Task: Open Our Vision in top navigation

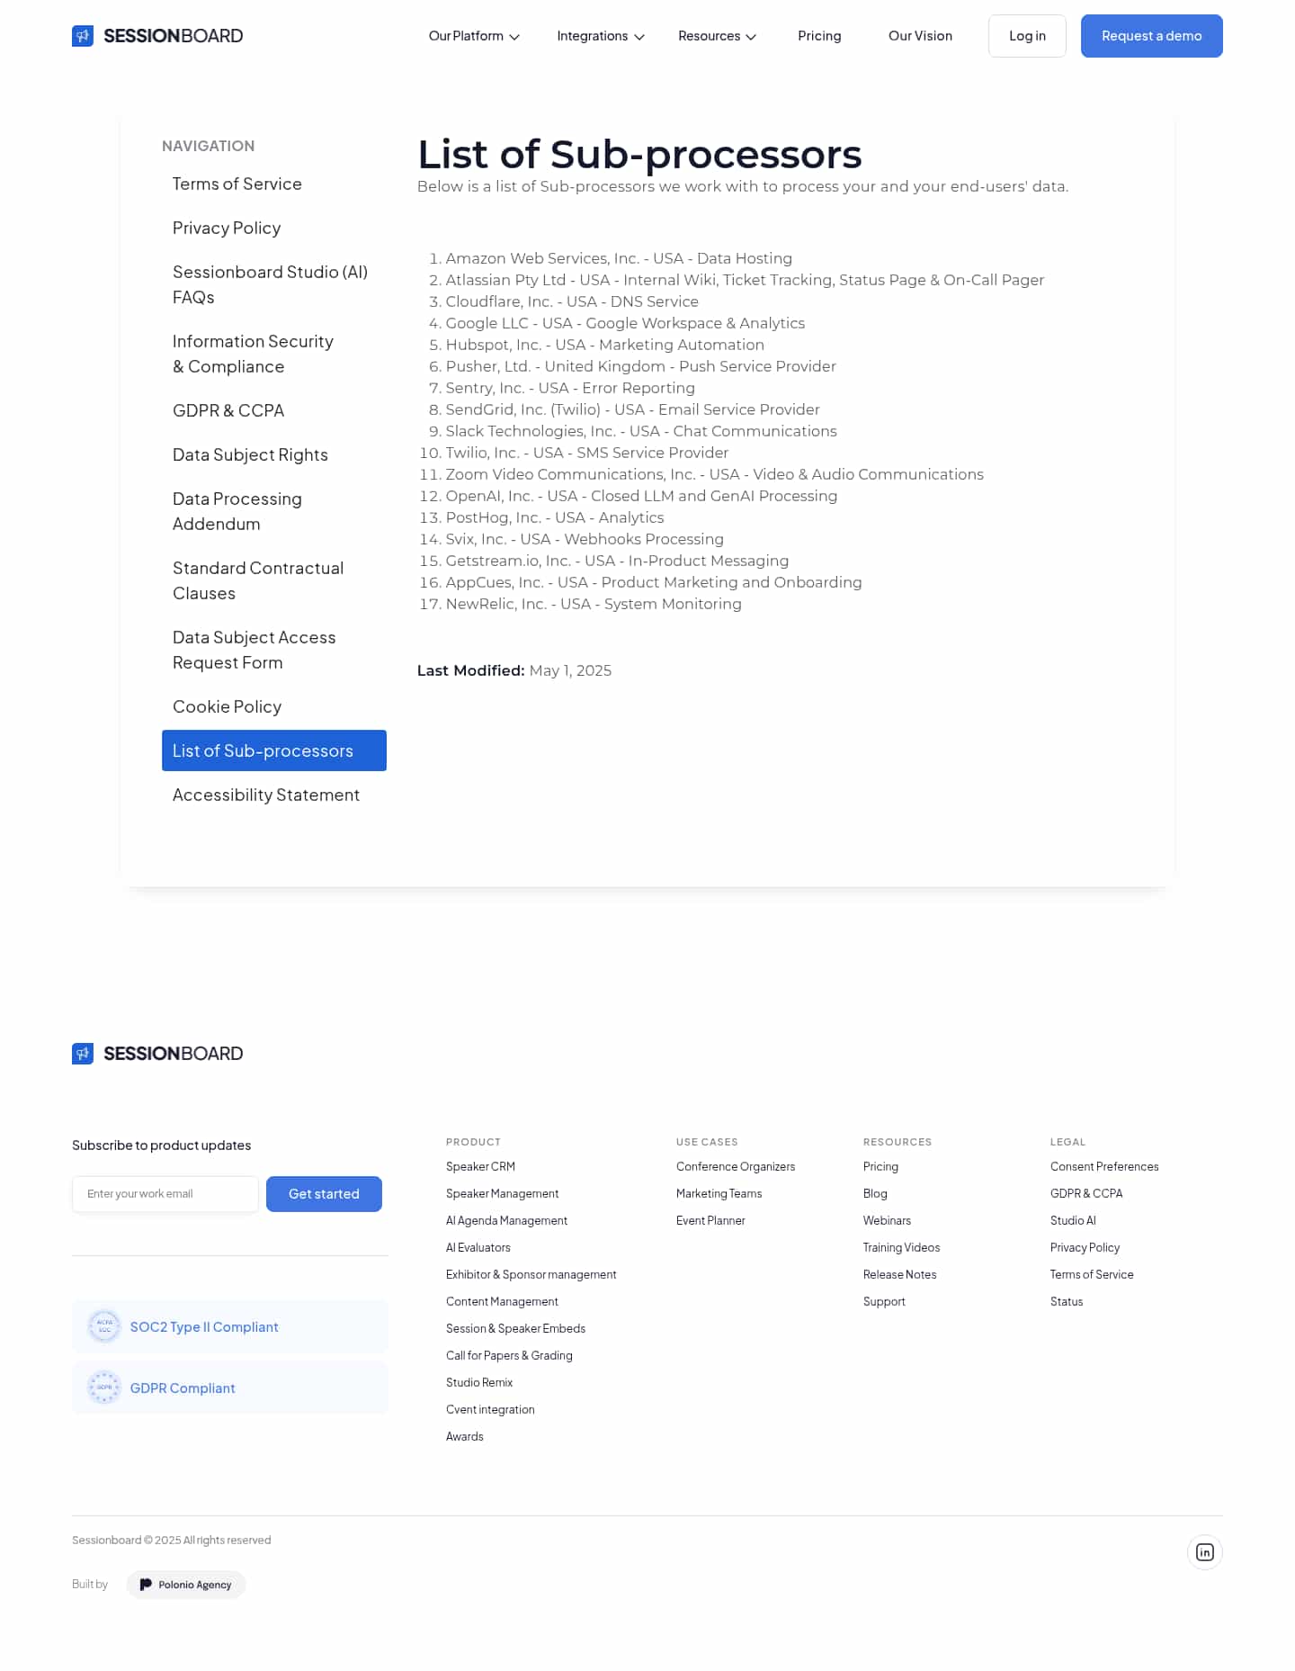Action: pos(920,36)
